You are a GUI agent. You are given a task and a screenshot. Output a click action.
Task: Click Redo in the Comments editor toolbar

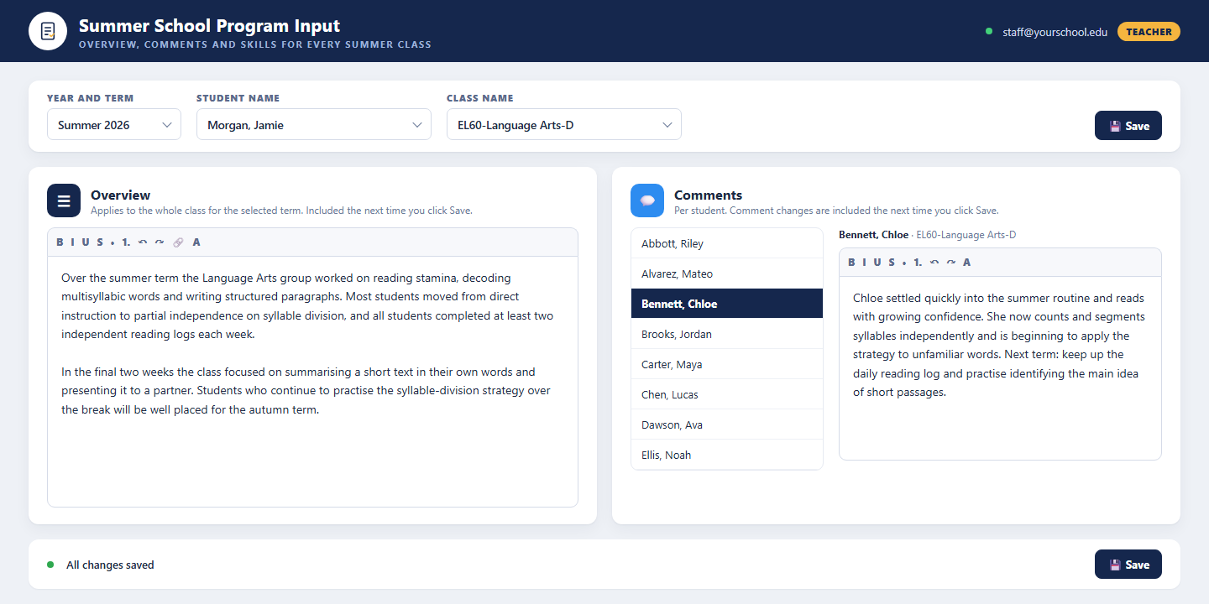coord(951,263)
